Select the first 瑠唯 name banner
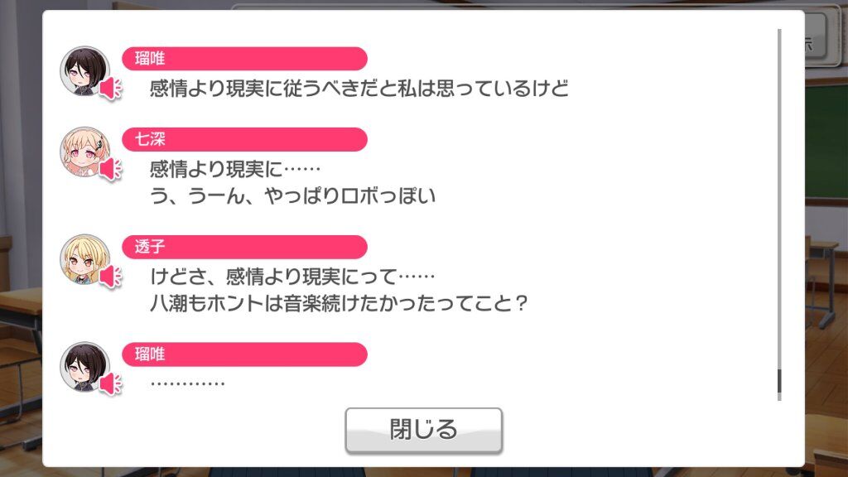Screen dimensions: 848x477 coord(244,59)
